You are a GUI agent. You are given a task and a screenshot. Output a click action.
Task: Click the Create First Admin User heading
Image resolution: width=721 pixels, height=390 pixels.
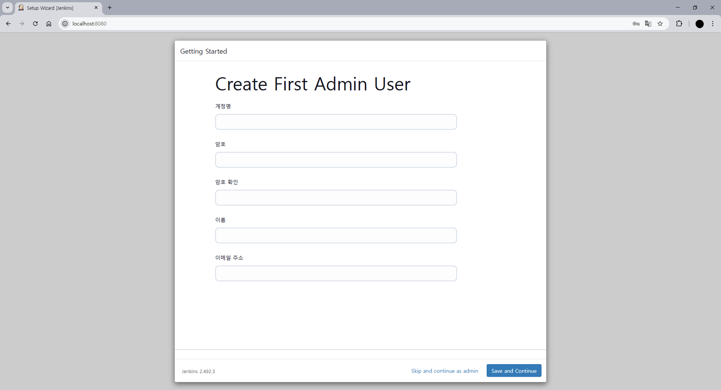[313, 84]
